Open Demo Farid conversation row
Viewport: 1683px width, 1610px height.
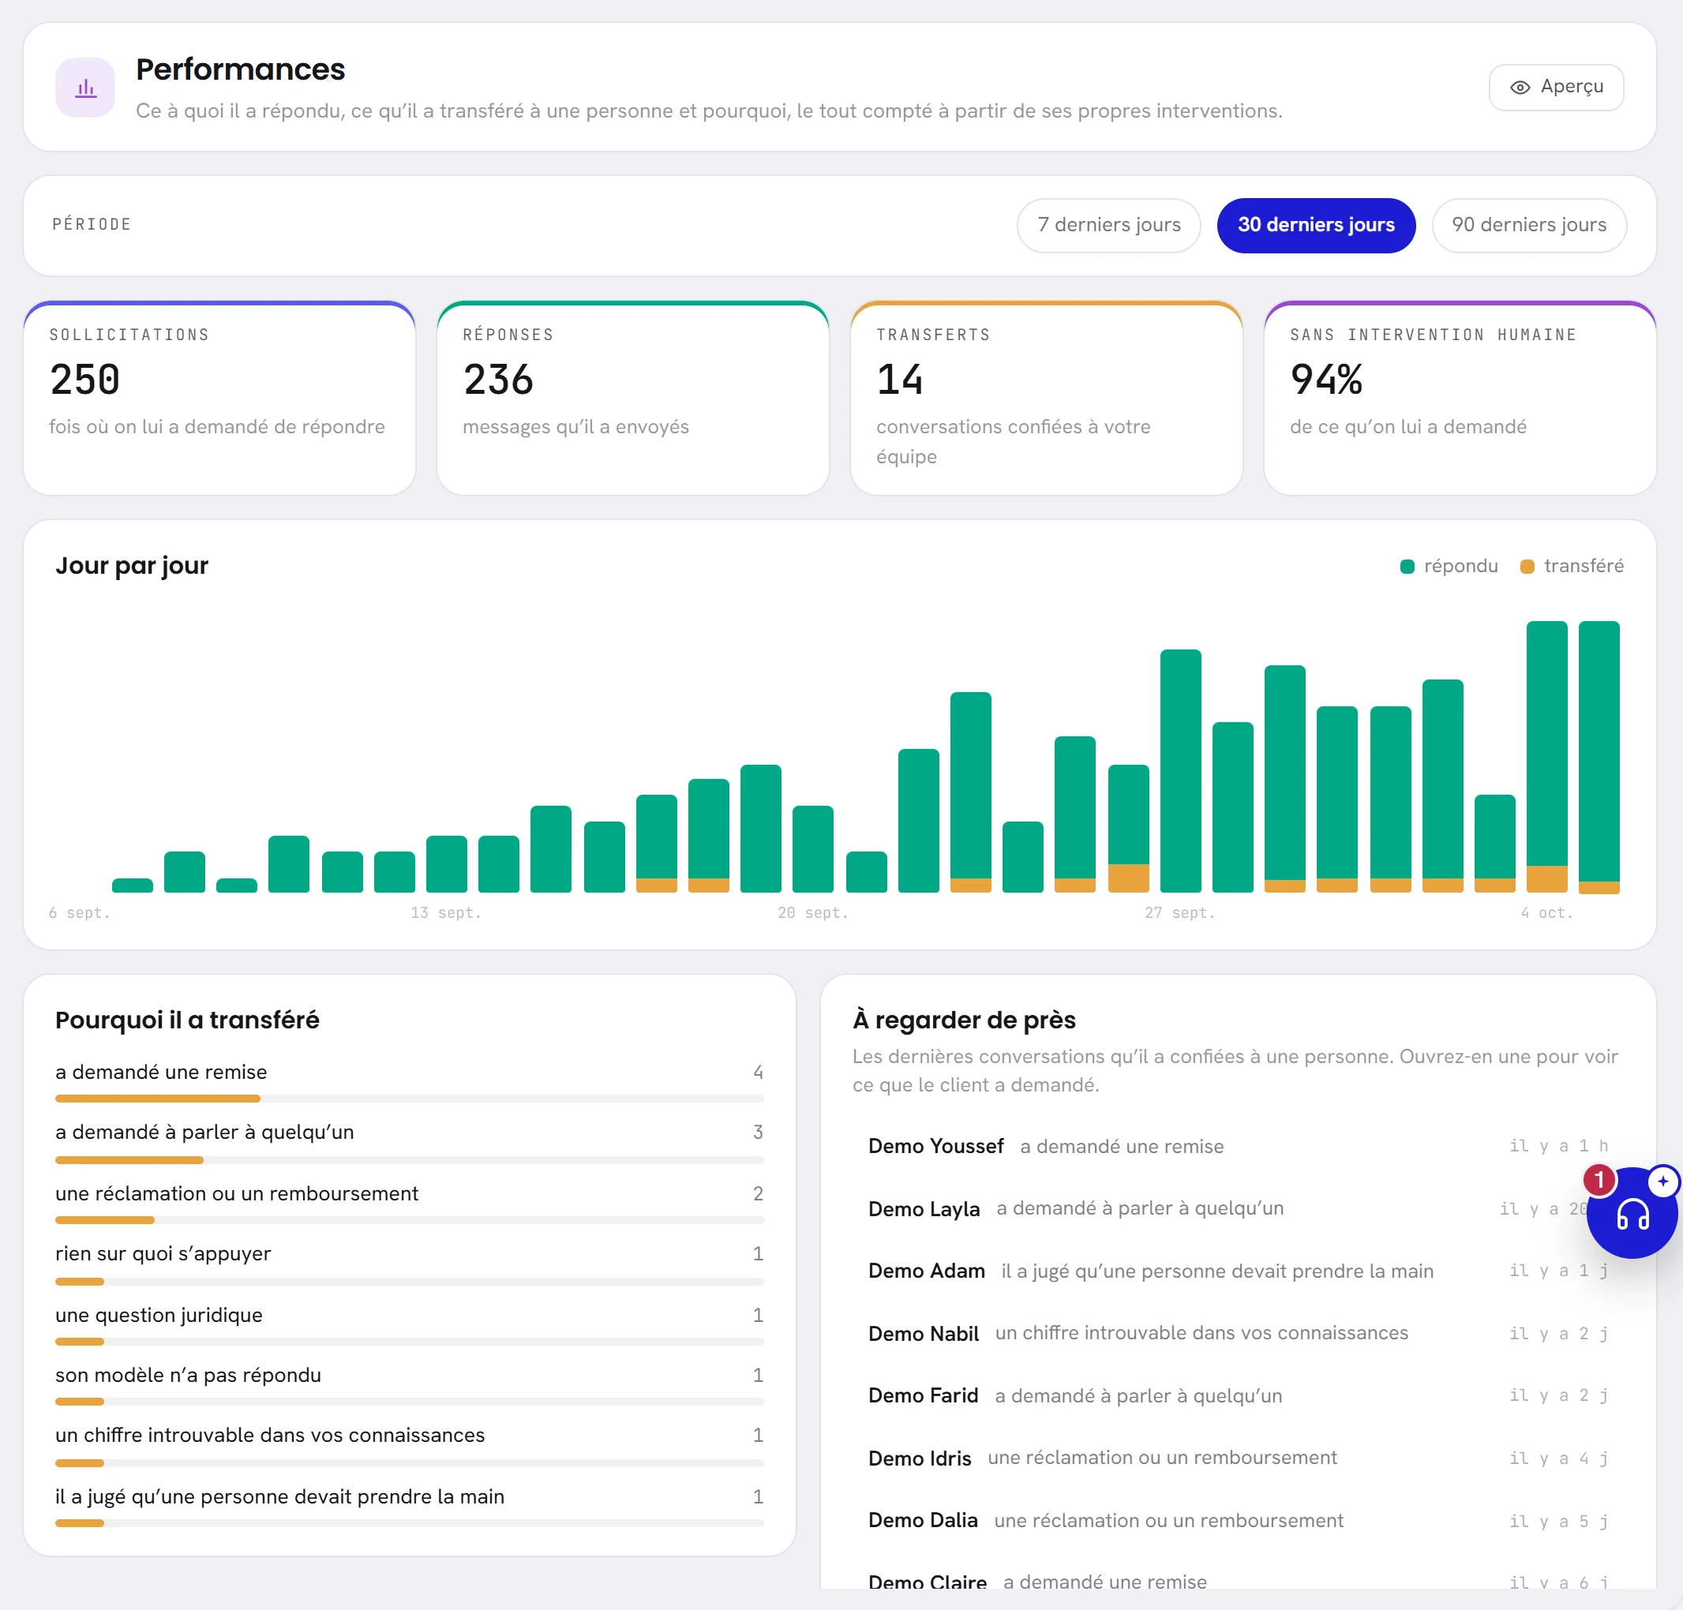point(1238,1395)
